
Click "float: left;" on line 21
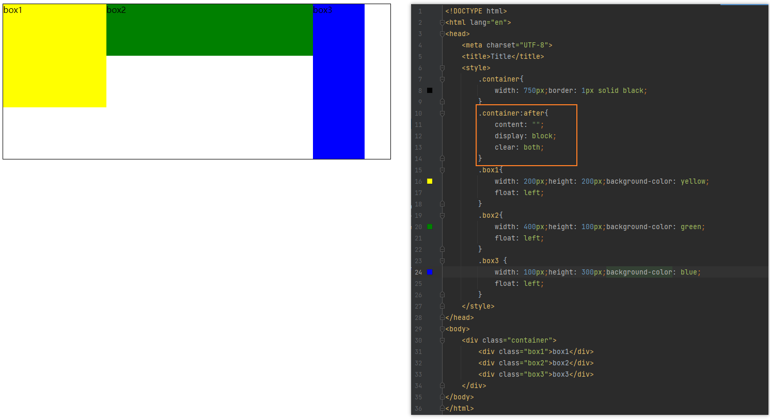coord(520,238)
